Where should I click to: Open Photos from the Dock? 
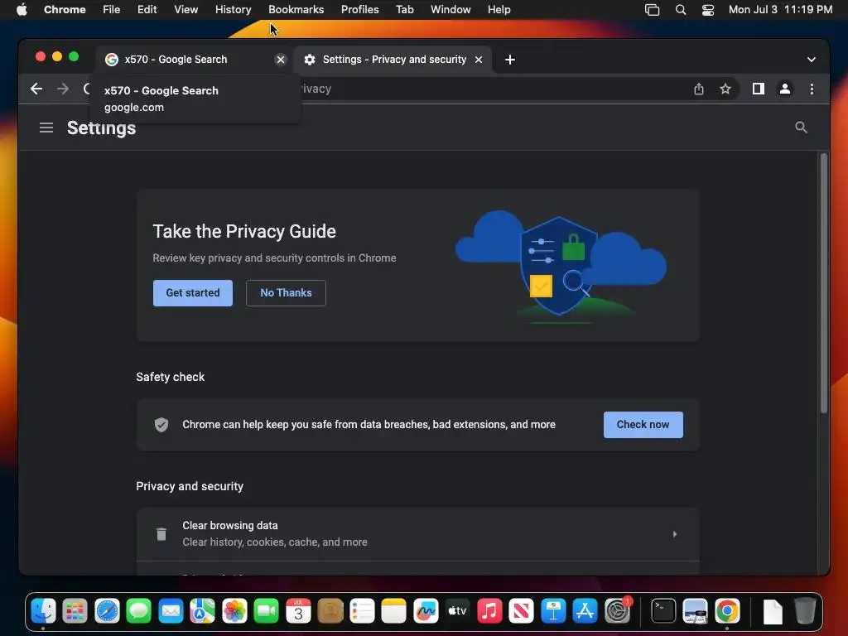pyautogui.click(x=234, y=612)
